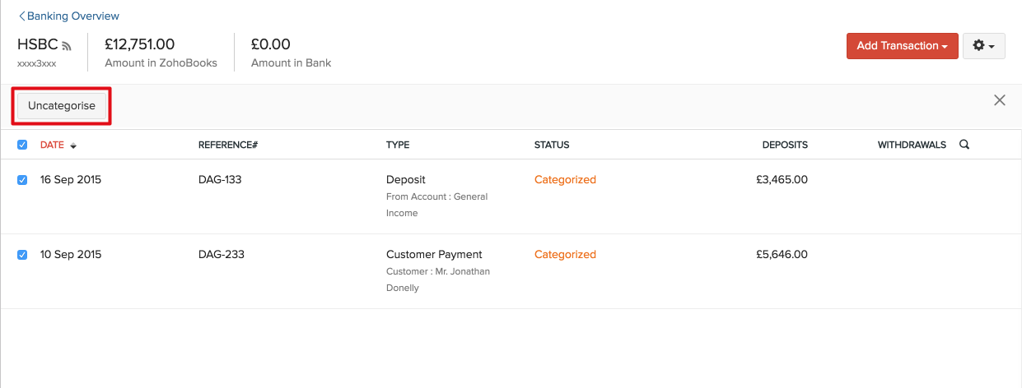Sort by the Date column header
This screenshot has height=388, width=1022.
pyautogui.click(x=52, y=145)
